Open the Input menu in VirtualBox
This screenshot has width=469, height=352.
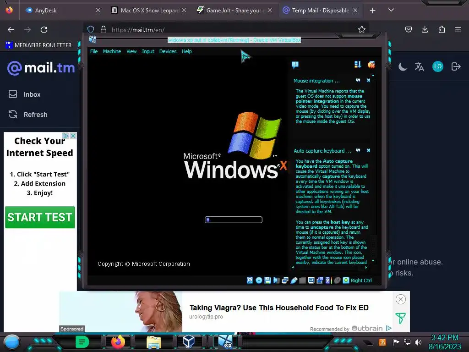(148, 51)
